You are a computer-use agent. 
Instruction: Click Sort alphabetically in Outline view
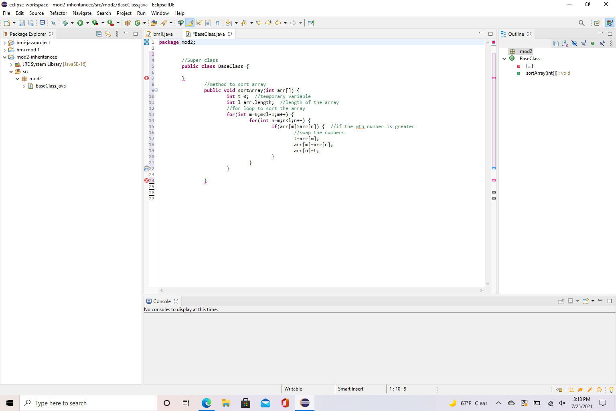click(565, 43)
